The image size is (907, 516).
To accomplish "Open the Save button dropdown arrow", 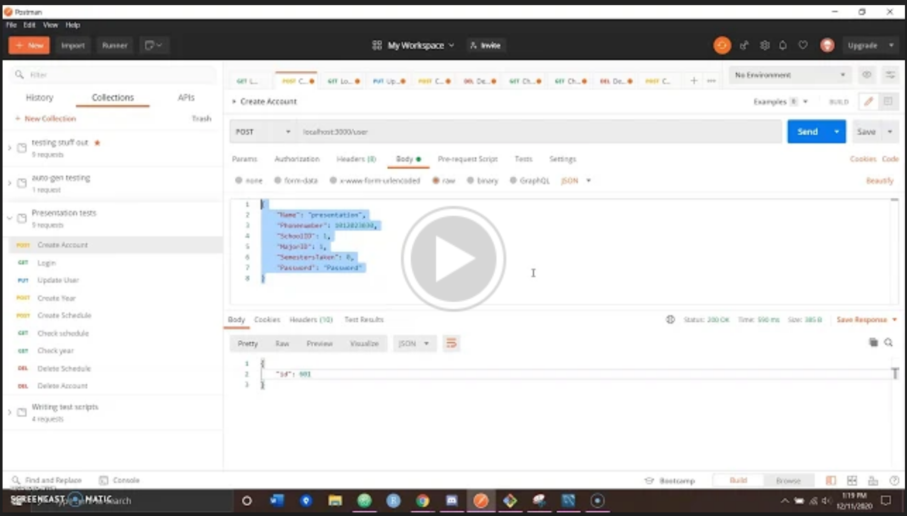I will (x=890, y=132).
